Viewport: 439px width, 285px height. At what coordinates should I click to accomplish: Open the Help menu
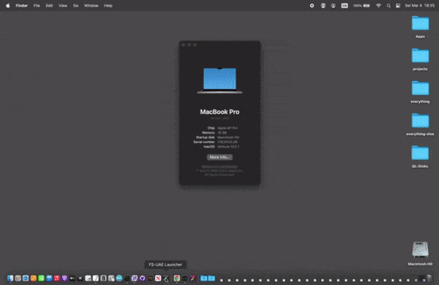pos(108,6)
